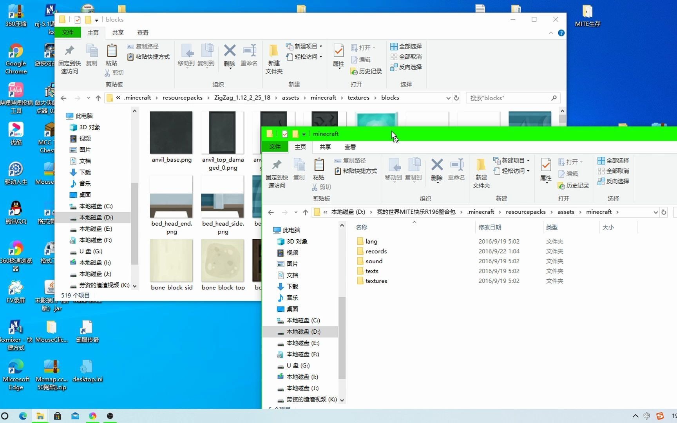This screenshot has height=423, width=677.
Task: Navigate to resourcepacks via breadcrumb link
Action: pos(182,98)
